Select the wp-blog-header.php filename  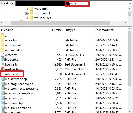pyautogui.click(x=19, y=84)
